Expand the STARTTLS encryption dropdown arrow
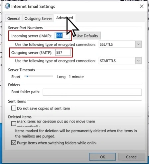 coord(138,60)
